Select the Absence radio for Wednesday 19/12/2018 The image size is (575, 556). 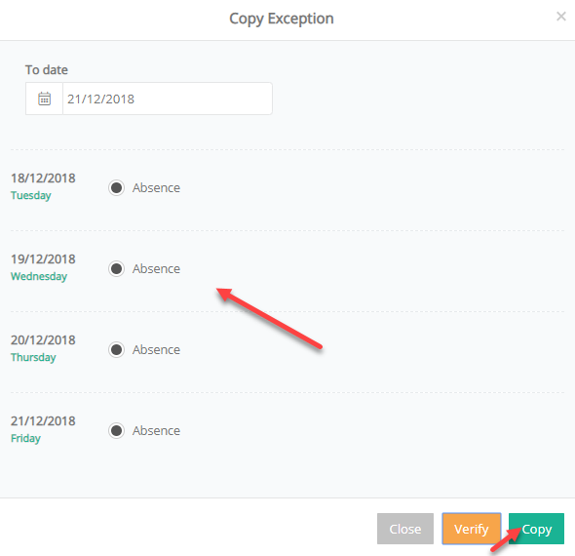(117, 268)
